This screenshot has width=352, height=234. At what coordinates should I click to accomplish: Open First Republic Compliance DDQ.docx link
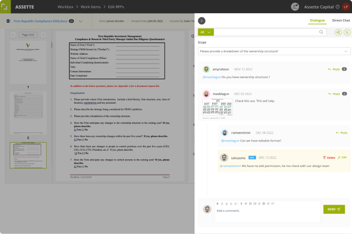click(40, 21)
